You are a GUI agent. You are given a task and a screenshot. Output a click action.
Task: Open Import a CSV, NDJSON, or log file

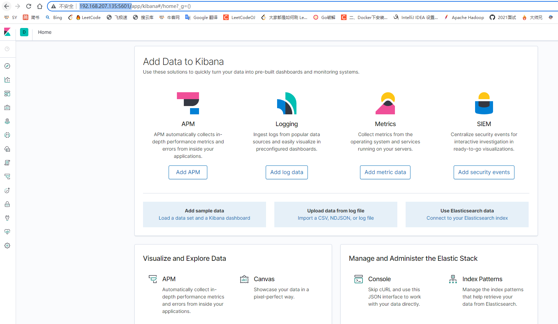coord(336,218)
